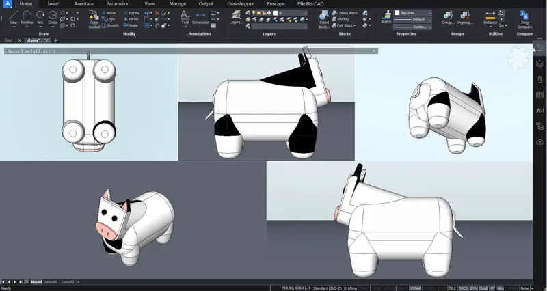This screenshot has height=291, width=547.
Task: Add a new document tab with plus
Action: 55,40
